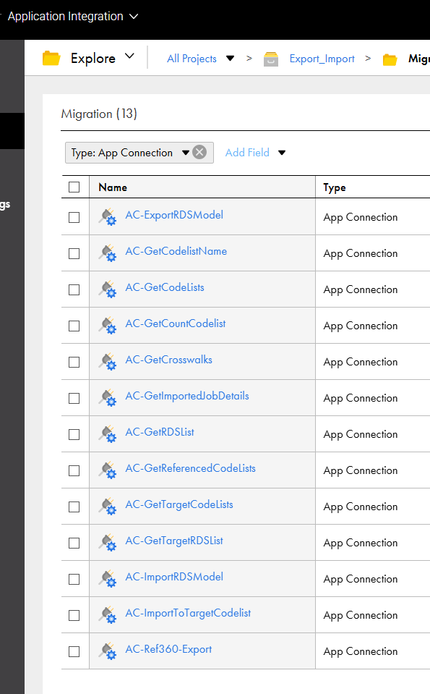430x694 pixels.
Task: Open the AC-GetImportedJobDetails link
Action: click(187, 396)
